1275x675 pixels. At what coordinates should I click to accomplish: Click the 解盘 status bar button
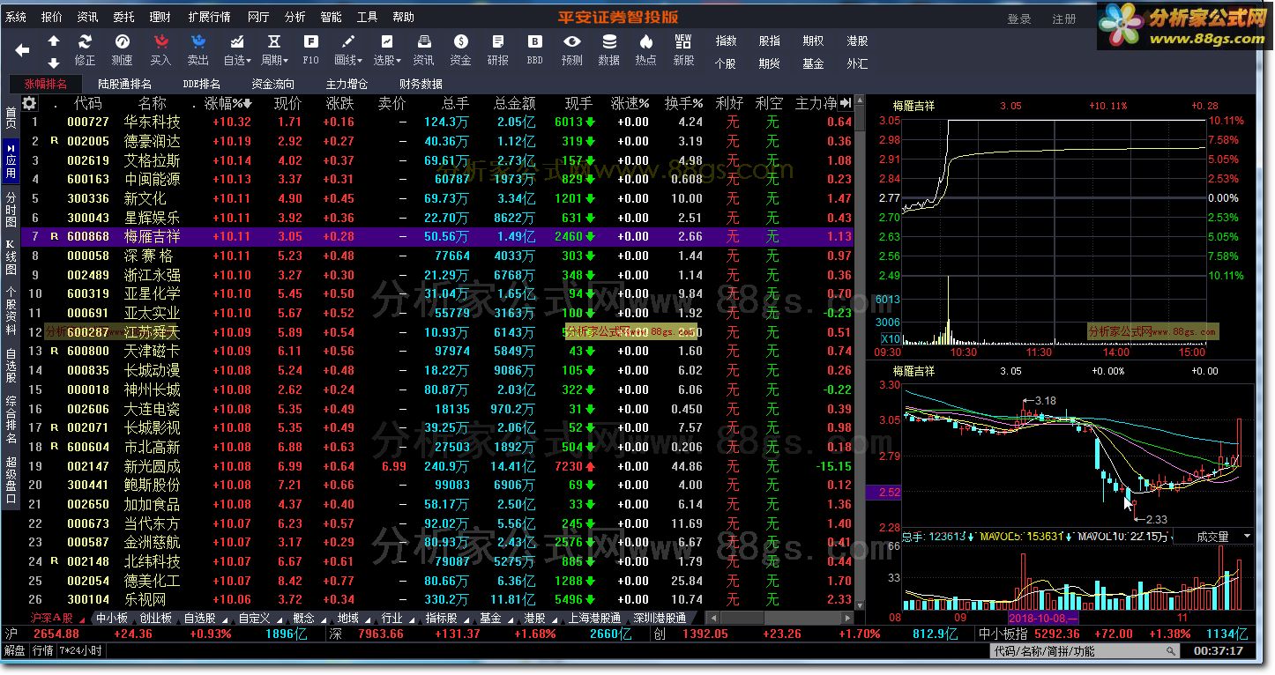15,651
